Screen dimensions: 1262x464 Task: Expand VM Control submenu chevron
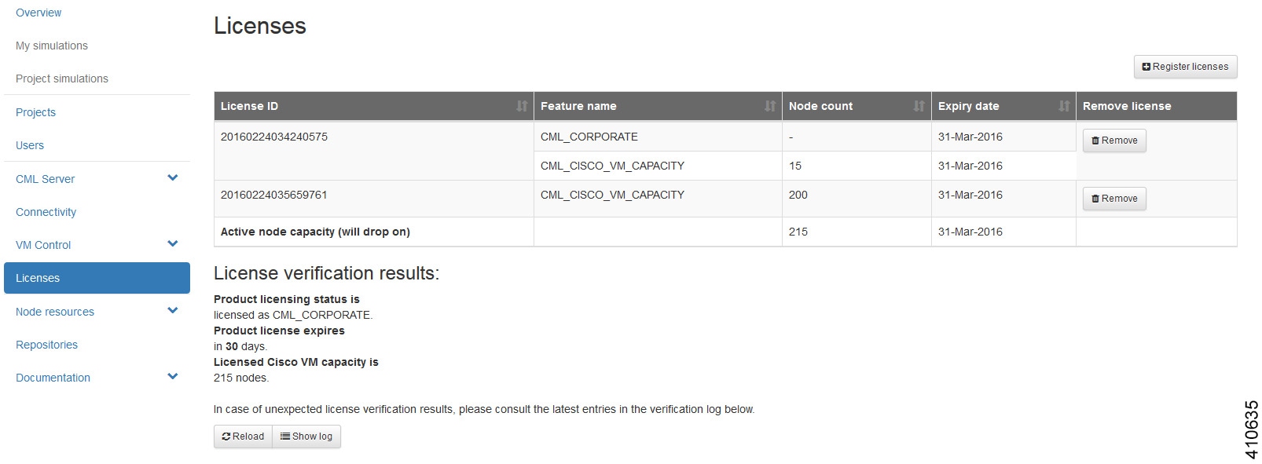coord(173,244)
